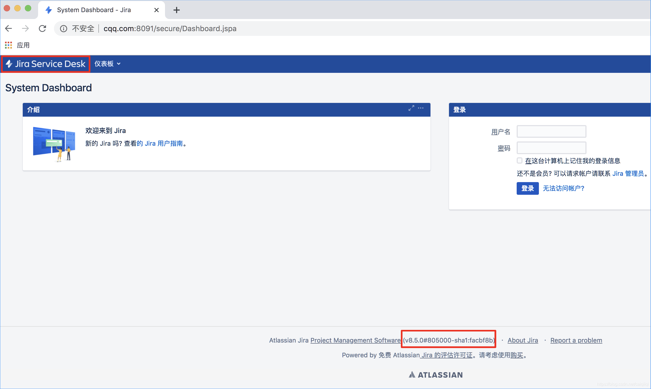Select the System Dashboard - Jira tab

click(x=102, y=10)
